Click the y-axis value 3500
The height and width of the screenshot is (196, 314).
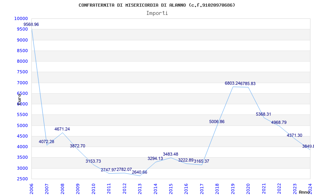pyautogui.click(x=22, y=158)
